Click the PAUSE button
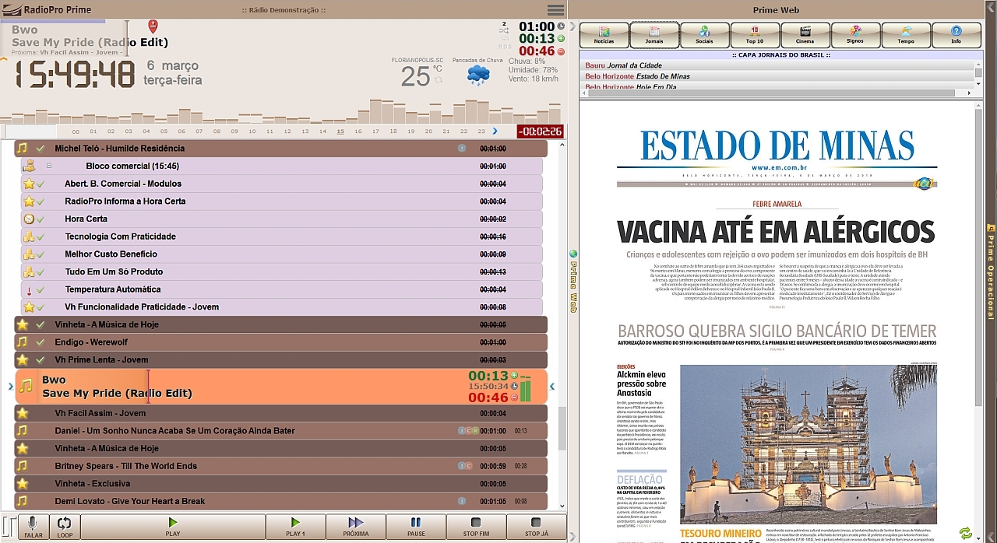This screenshot has width=997, height=543. [417, 527]
